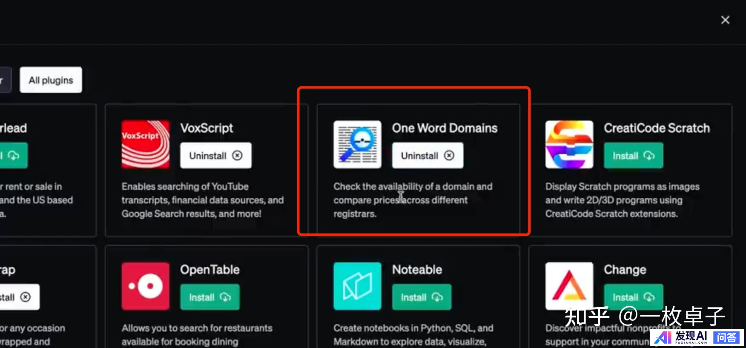
Task: Uninstall the One Word Domains plugin
Action: pyautogui.click(x=427, y=156)
